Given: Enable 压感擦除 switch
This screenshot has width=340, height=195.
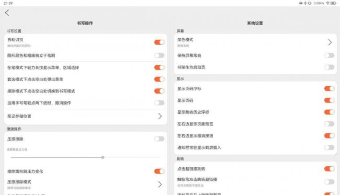Looking at the screenshot, I should click(160, 139).
